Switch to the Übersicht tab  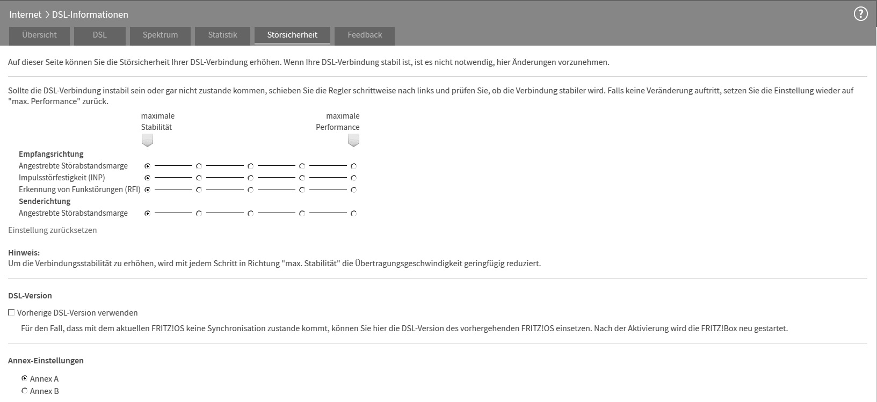click(39, 35)
